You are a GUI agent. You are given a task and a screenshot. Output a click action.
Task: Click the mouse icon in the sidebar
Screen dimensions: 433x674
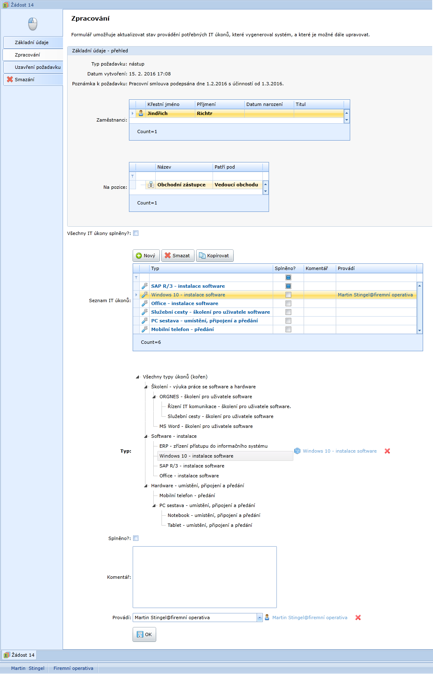(x=33, y=24)
